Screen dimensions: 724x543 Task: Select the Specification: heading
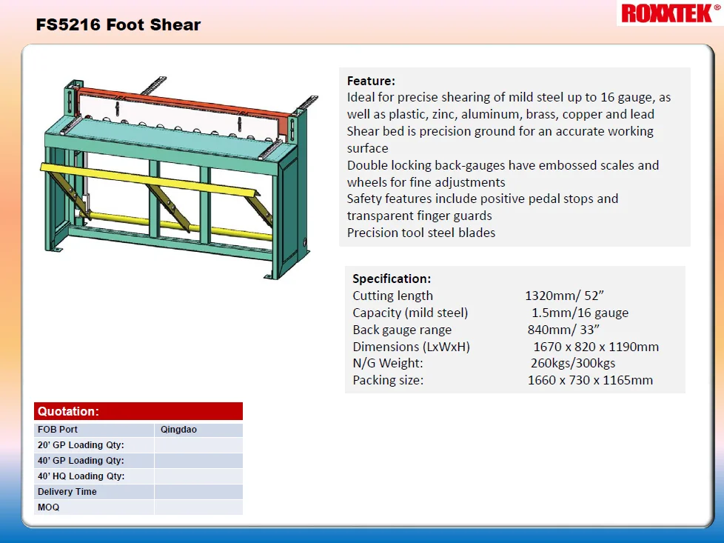392,279
